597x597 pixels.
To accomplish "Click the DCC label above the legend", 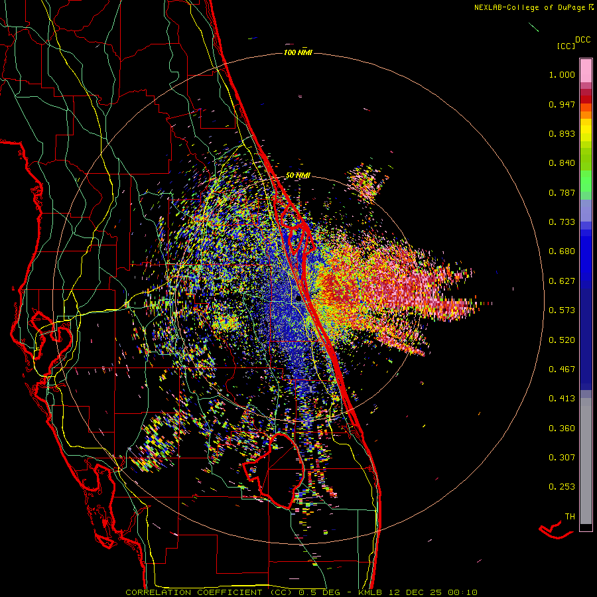I will [x=583, y=40].
